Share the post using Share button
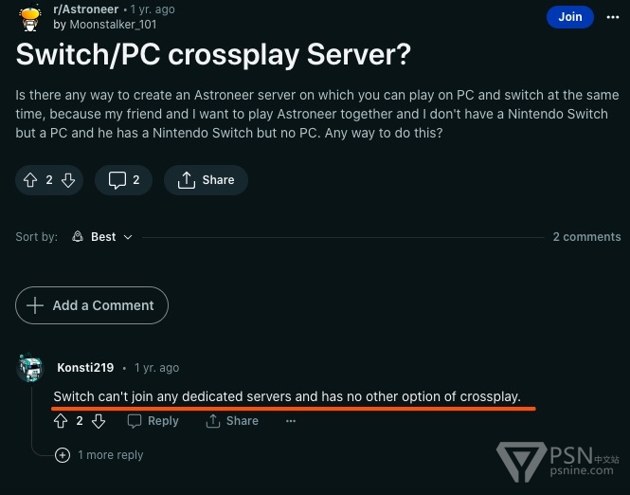 (206, 180)
